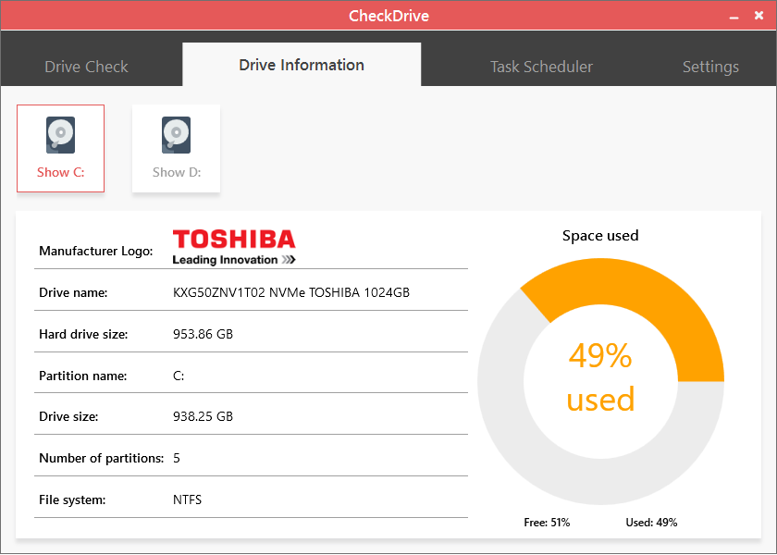Screen dimensions: 777x555
Task: Click the drive name value KXG50ZNV1T02
Action: coord(291,292)
